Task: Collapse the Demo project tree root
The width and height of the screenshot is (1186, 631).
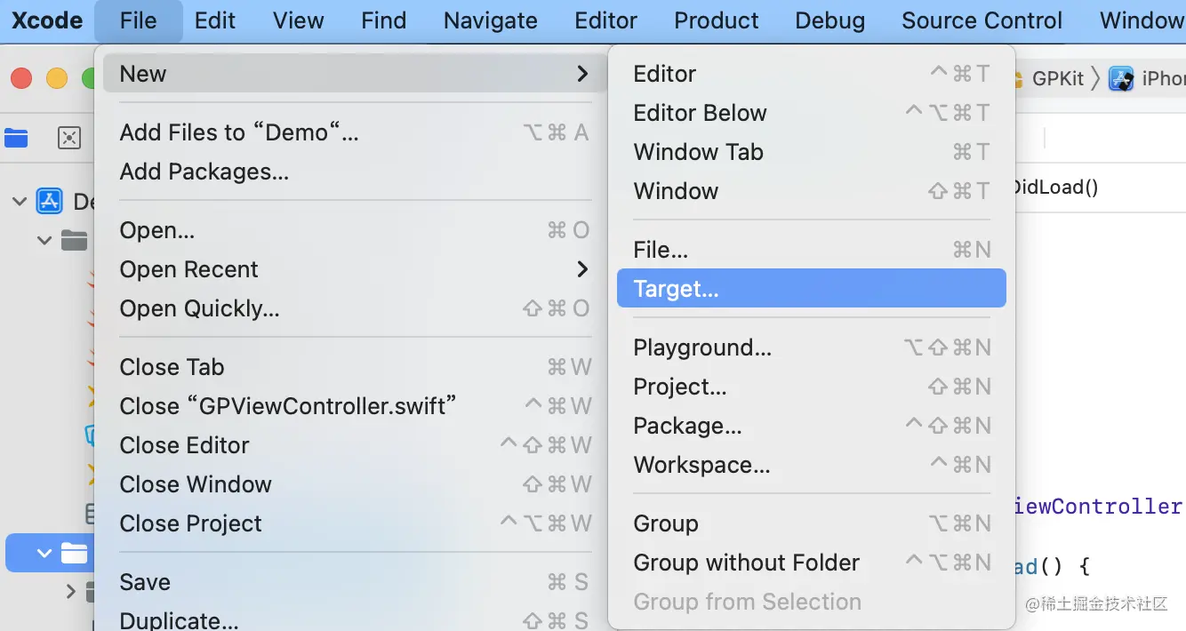Action: point(19,202)
